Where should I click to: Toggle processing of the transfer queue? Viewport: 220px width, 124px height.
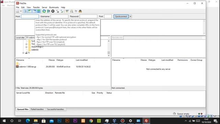click(48, 11)
